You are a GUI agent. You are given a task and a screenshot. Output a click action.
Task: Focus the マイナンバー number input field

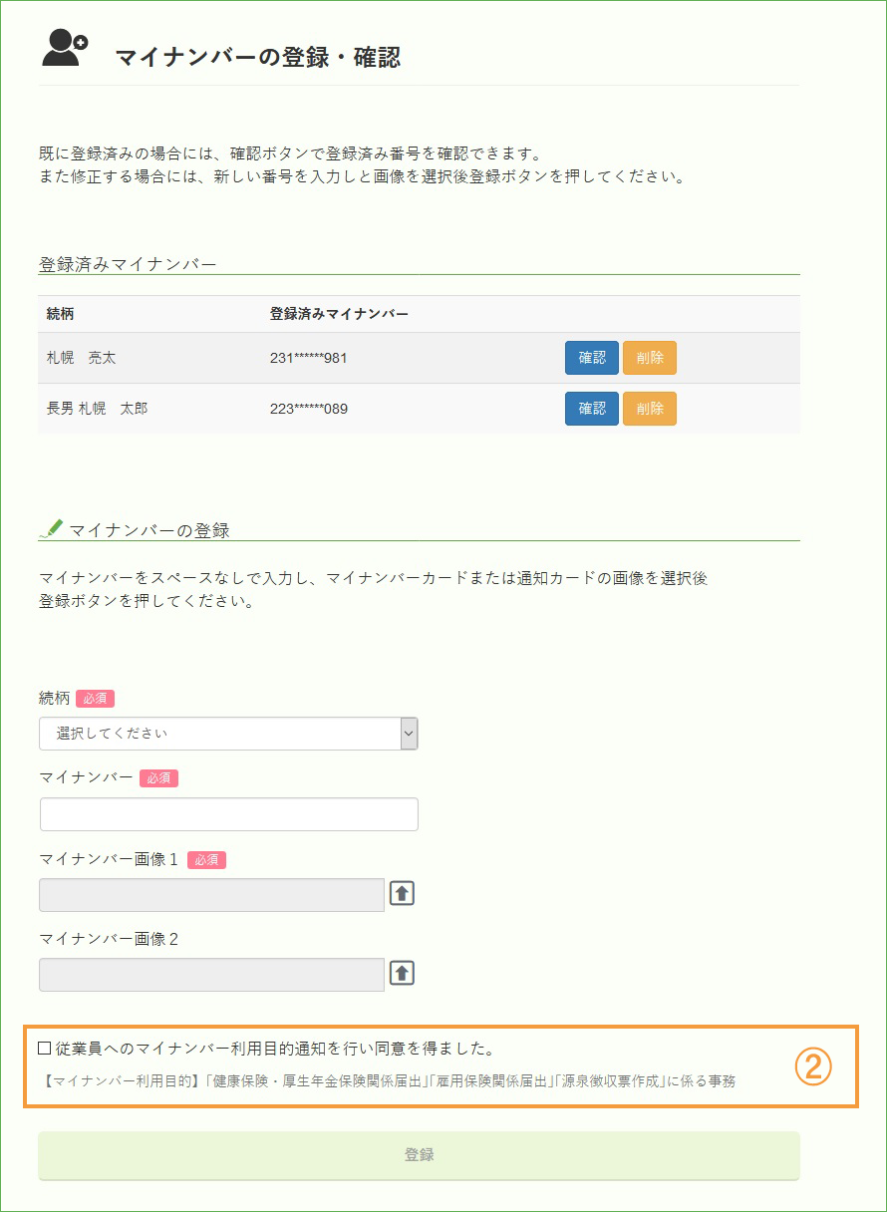(228, 814)
